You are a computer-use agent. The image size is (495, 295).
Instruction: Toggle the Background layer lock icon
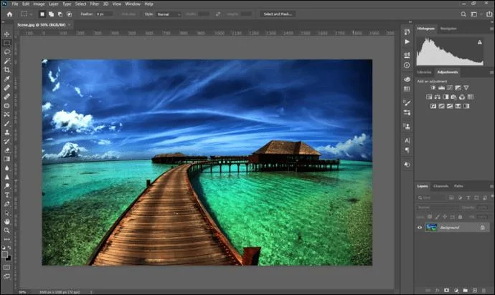click(x=483, y=227)
